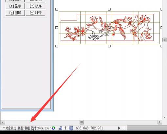Click the horizontal scrollbar right arrow
The width and height of the screenshot is (167, 134).
coord(160,122)
